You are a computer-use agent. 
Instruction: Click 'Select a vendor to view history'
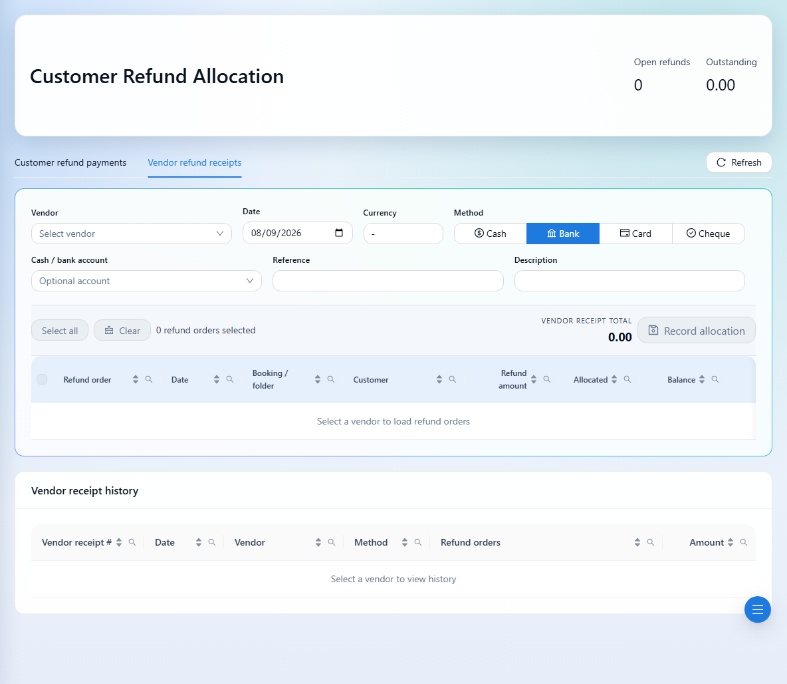pyautogui.click(x=393, y=579)
